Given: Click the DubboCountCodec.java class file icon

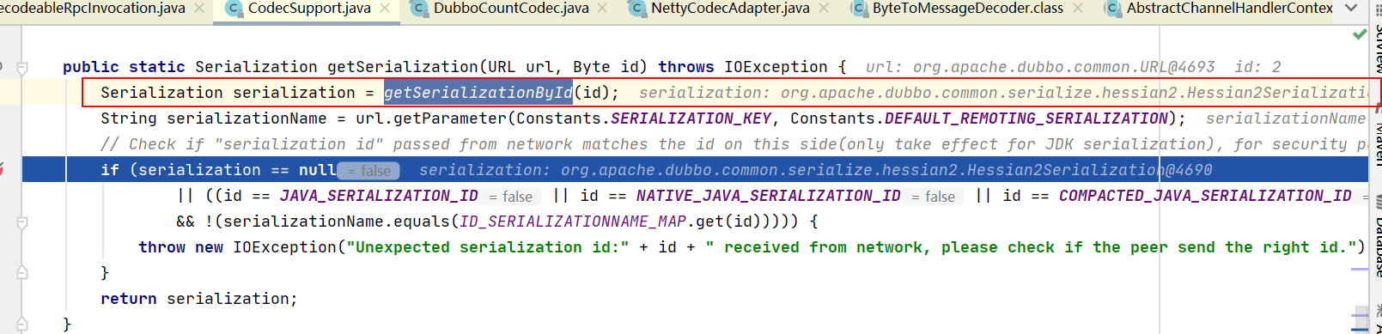Looking at the screenshot, I should point(419,9).
